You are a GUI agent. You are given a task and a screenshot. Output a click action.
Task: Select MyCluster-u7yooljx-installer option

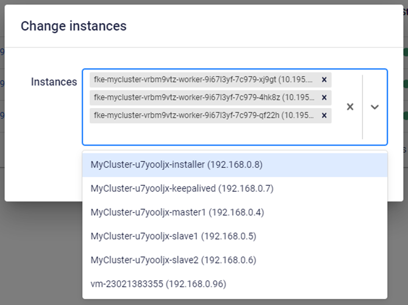[176, 165]
